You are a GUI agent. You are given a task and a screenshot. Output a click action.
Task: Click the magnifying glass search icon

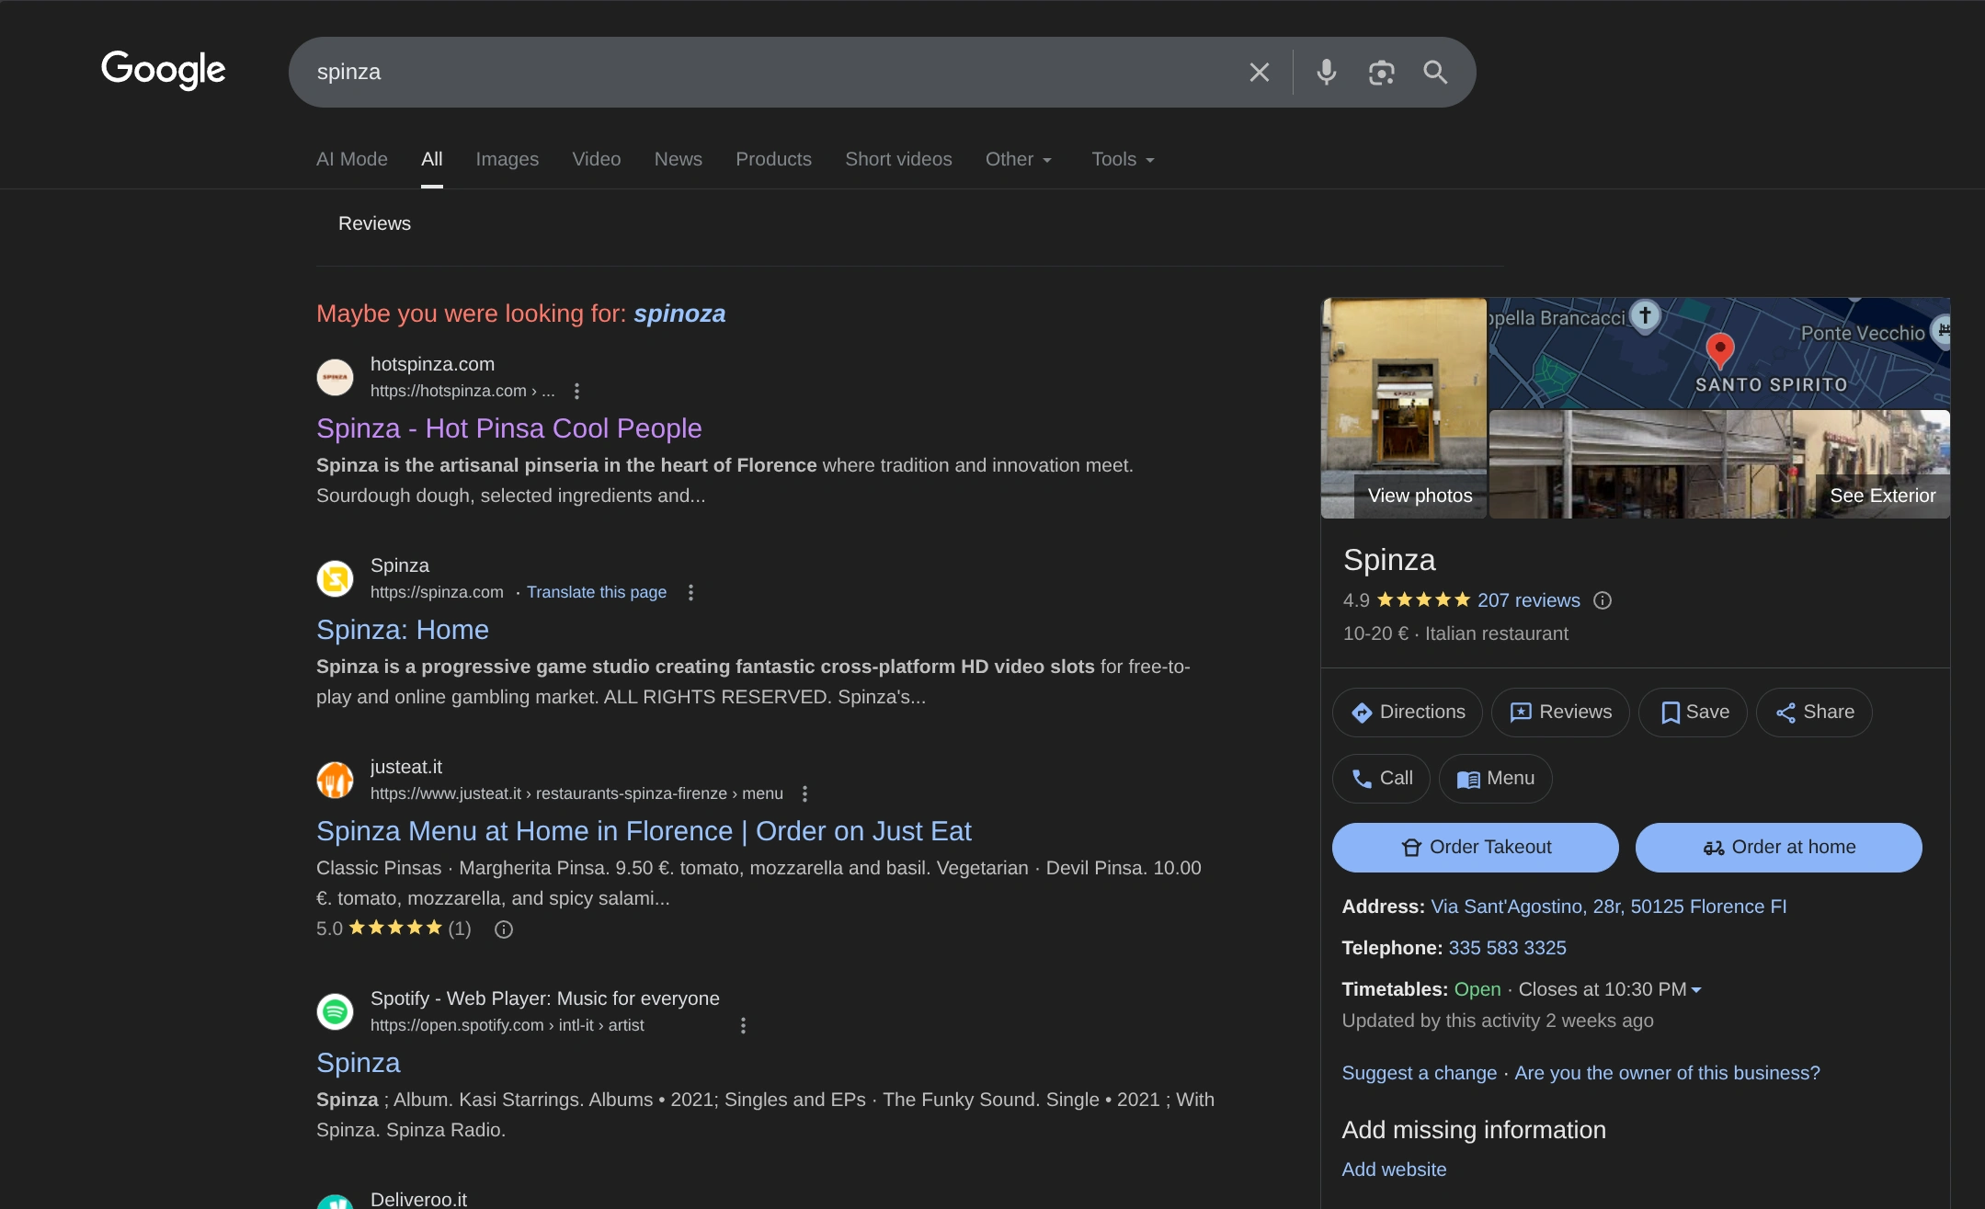point(1435,73)
